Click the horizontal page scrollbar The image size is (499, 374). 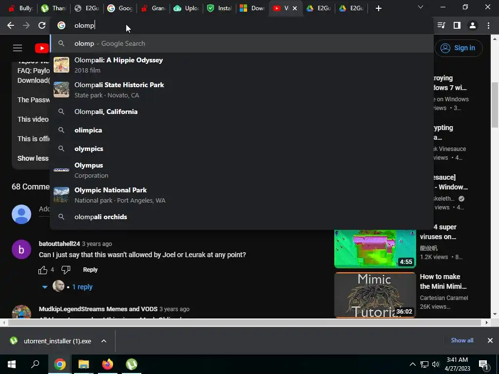245,322
